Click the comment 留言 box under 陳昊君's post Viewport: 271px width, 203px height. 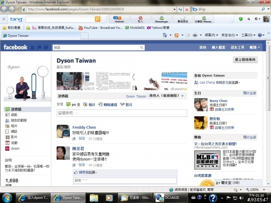125,181
